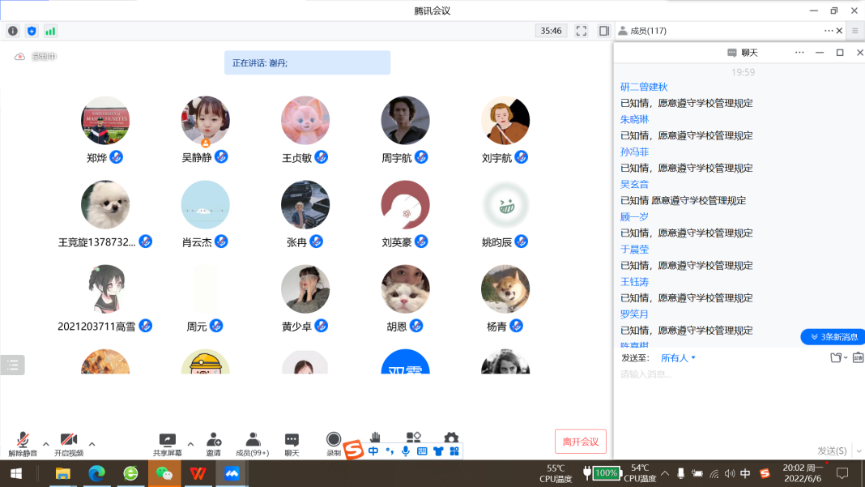Toggle the side panel layout icon

coord(604,31)
